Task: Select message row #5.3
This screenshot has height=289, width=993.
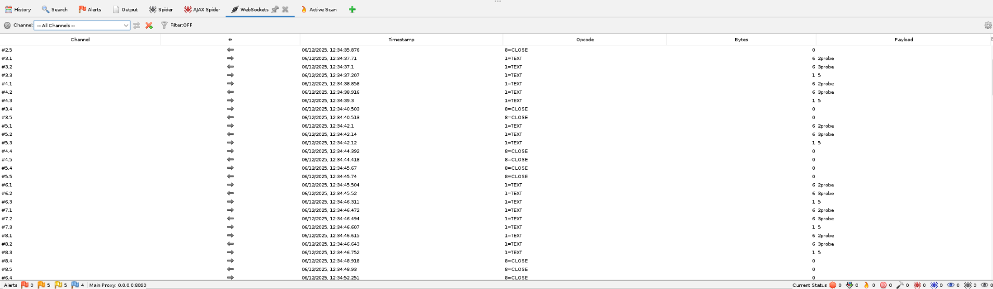Action: [495, 143]
